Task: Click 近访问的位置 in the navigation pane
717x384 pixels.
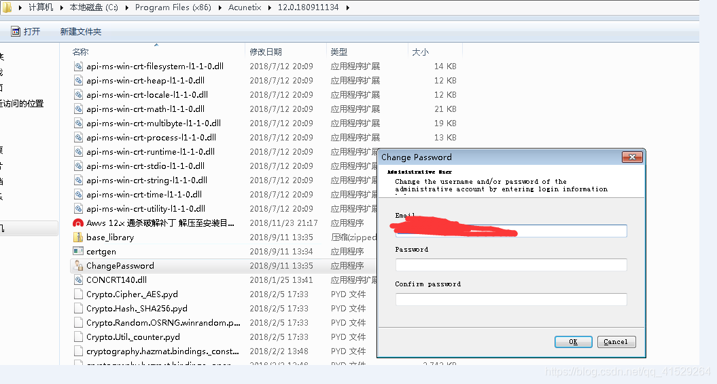Action: 22,104
